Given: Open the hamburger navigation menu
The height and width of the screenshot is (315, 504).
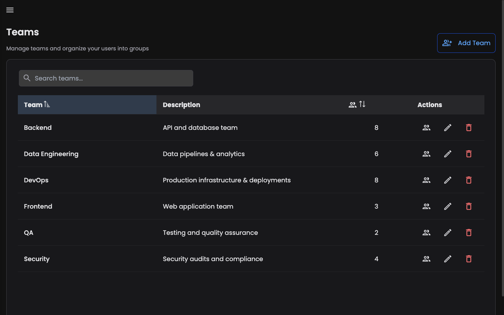Looking at the screenshot, I should click(10, 10).
